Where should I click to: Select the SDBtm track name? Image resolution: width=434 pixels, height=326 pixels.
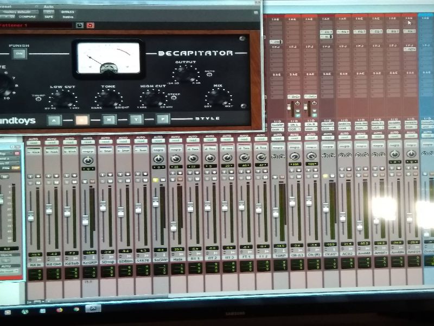pos(125,261)
